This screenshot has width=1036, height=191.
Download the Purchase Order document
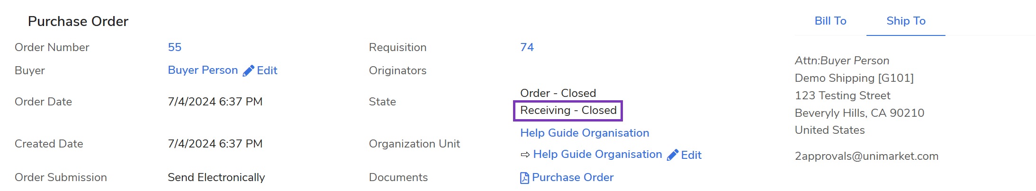click(572, 177)
